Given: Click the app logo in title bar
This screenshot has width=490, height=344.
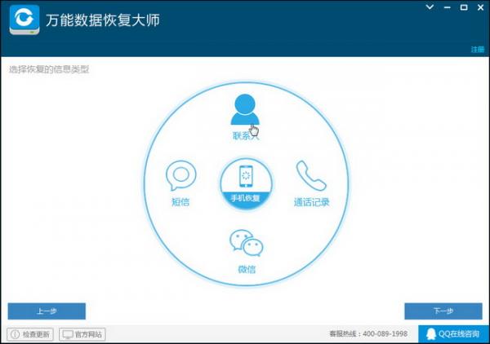Looking at the screenshot, I should [24, 20].
